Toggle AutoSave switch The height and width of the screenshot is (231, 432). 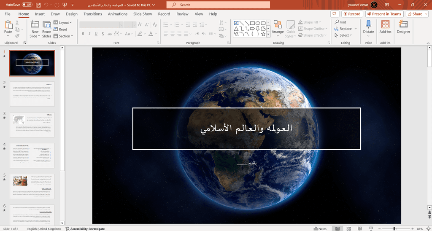click(27, 5)
